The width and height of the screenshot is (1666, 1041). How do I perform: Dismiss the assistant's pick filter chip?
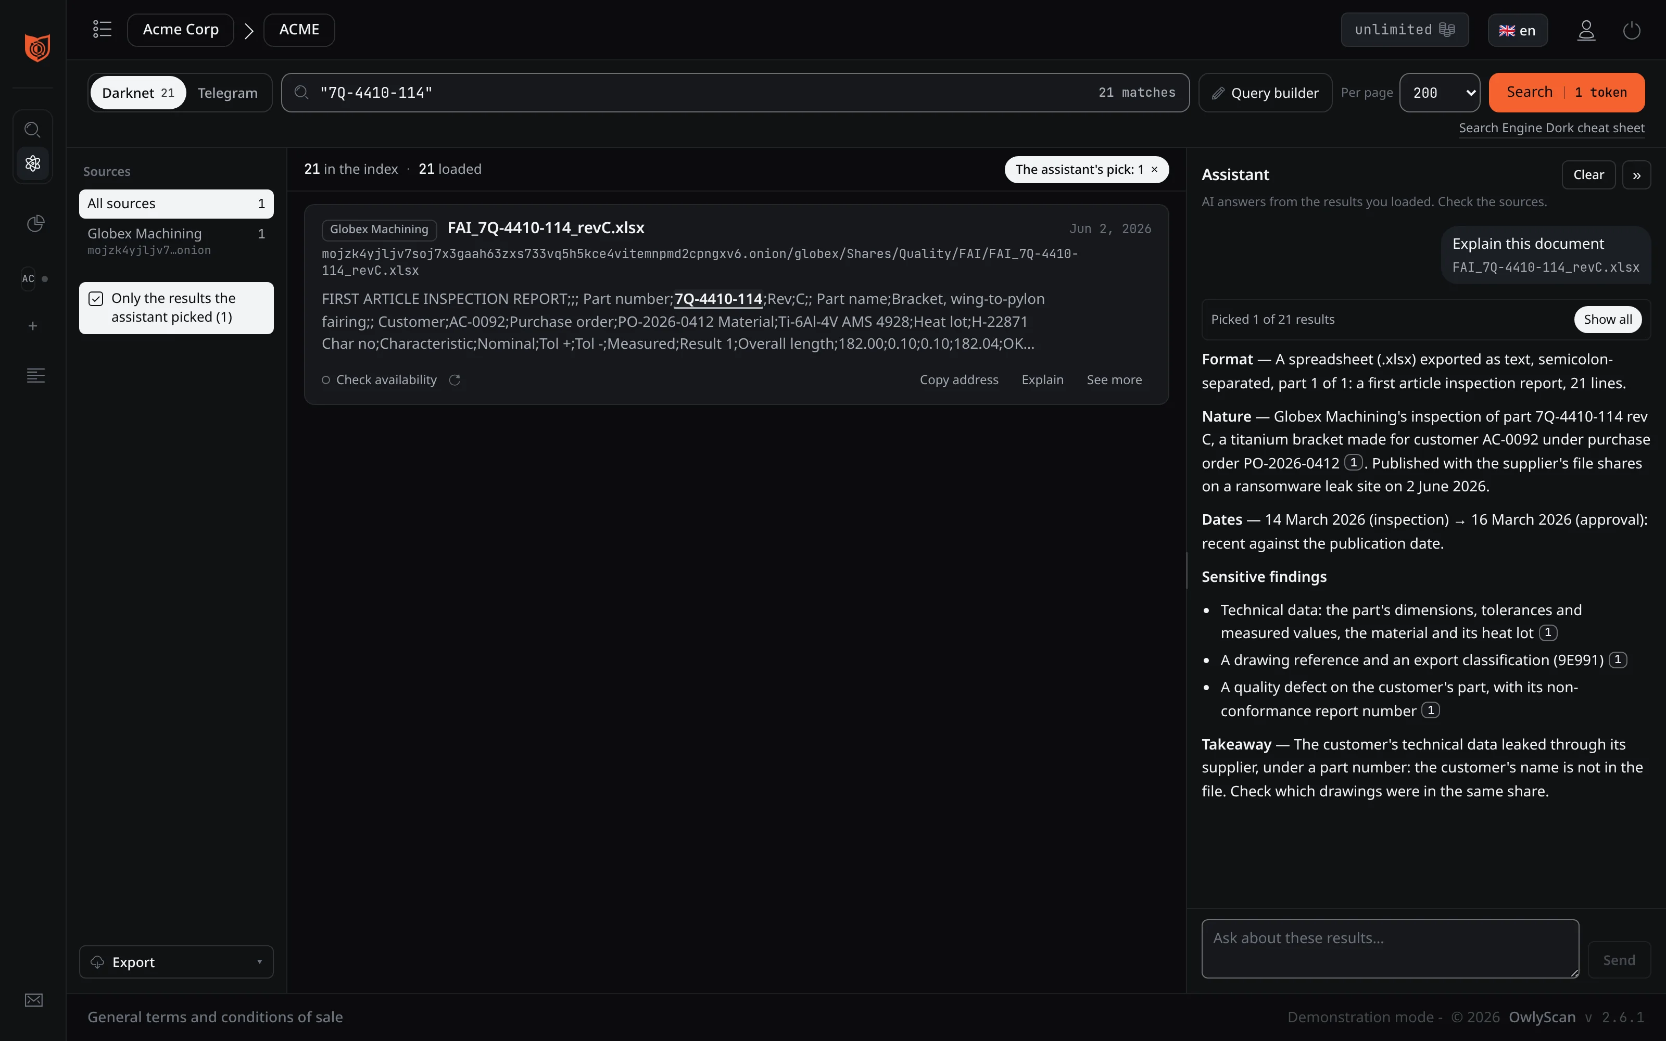click(1155, 169)
